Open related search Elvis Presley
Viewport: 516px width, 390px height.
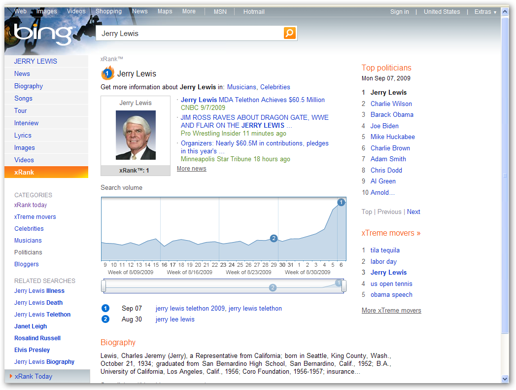pyautogui.click(x=32, y=350)
